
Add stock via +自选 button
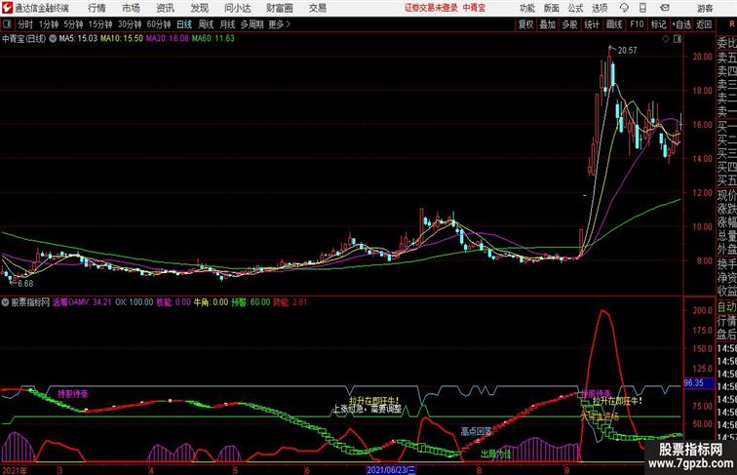point(681,24)
